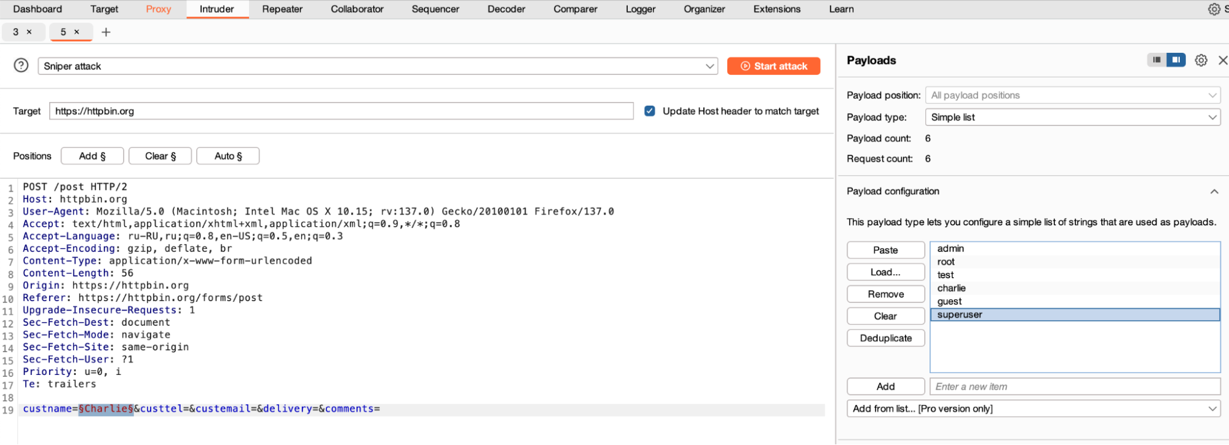Close the Payloads side panel

click(1222, 60)
